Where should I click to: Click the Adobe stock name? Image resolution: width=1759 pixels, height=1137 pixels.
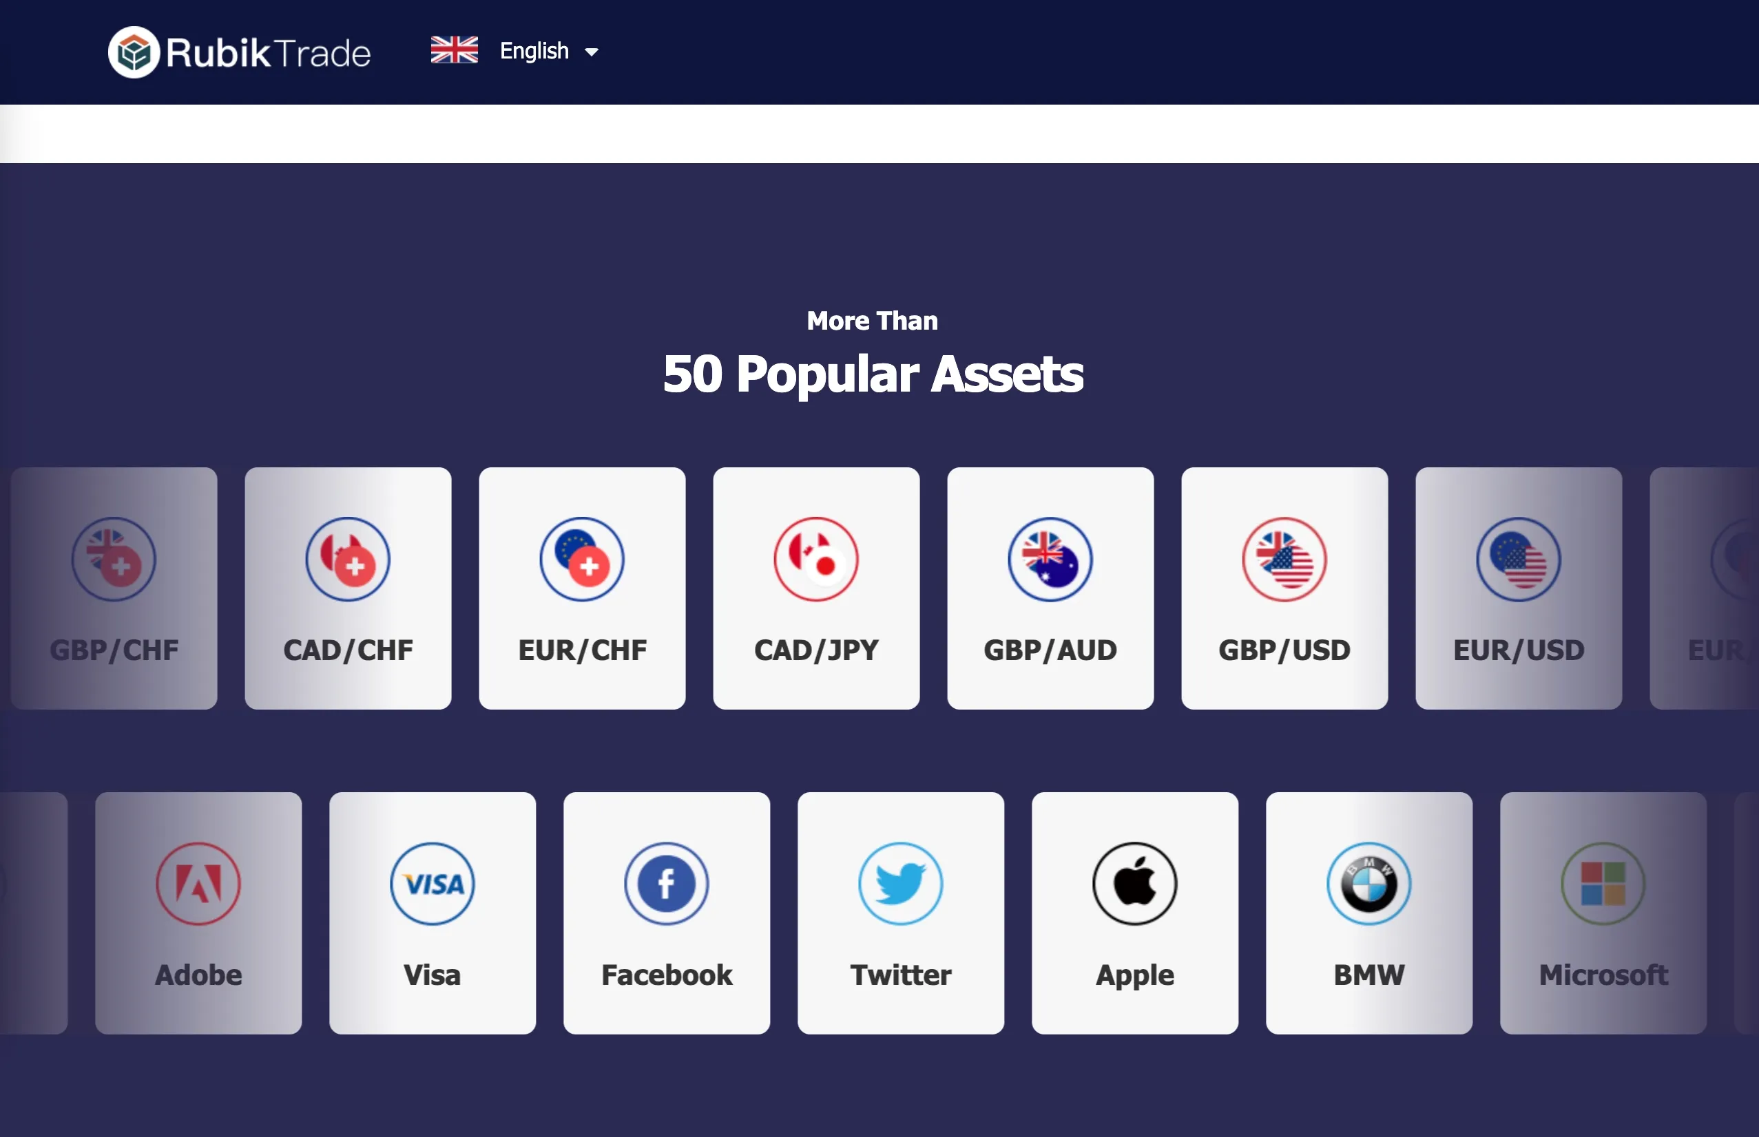click(x=198, y=975)
